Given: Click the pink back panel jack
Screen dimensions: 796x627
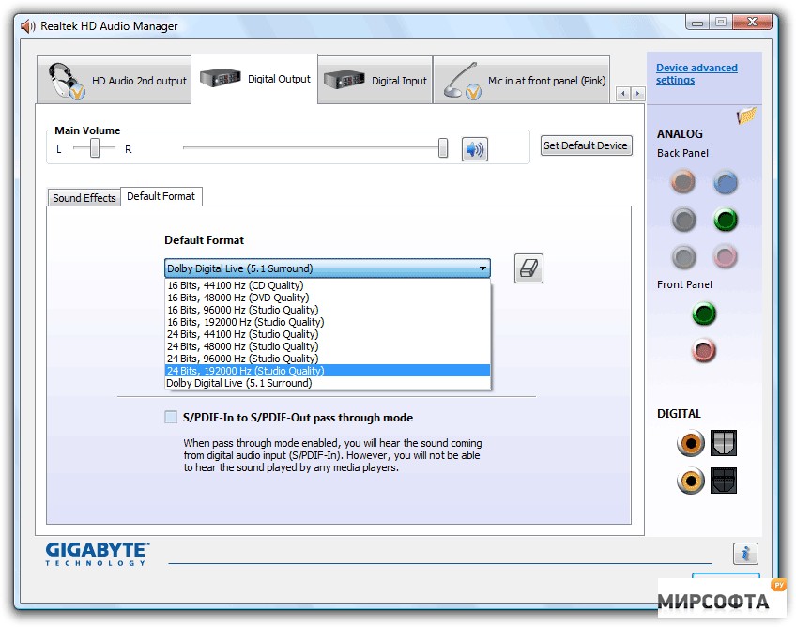Looking at the screenshot, I should [x=725, y=256].
